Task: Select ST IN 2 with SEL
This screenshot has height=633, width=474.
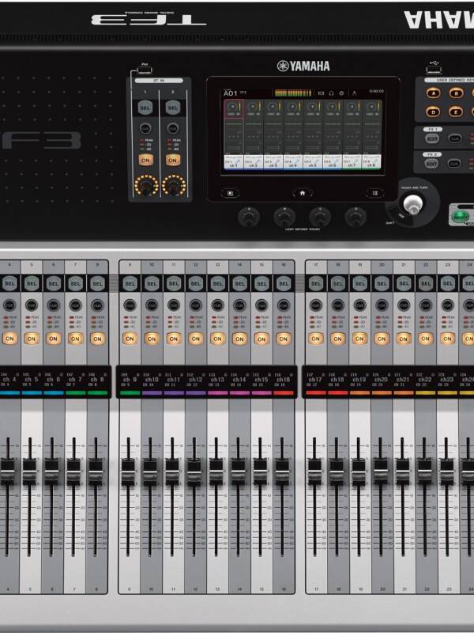Action: [172, 108]
